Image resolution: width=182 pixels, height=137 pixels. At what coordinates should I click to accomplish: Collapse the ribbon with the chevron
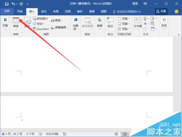pyautogui.click(x=178, y=35)
